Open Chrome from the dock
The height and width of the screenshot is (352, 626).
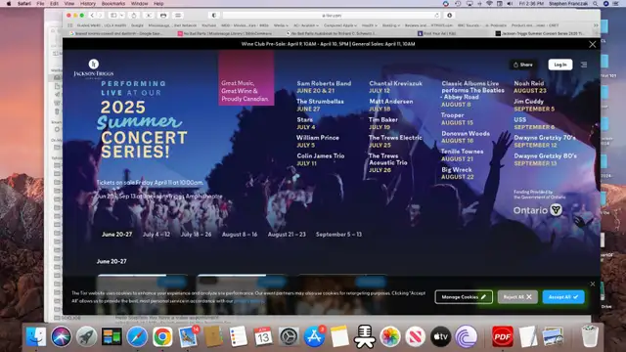pos(162,336)
